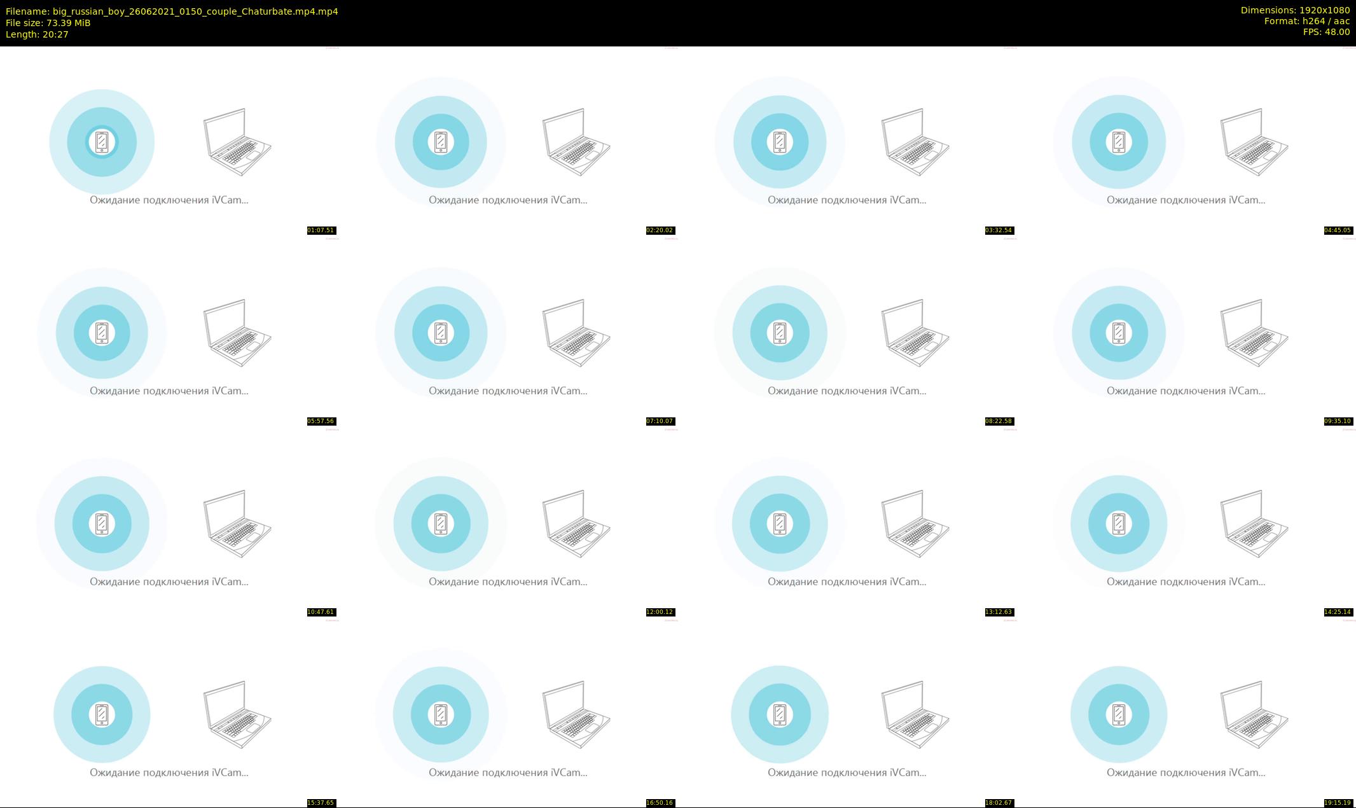Click the phone icon in the 10:47.61 frame
Screen dimensions: 1356x808
click(x=102, y=523)
